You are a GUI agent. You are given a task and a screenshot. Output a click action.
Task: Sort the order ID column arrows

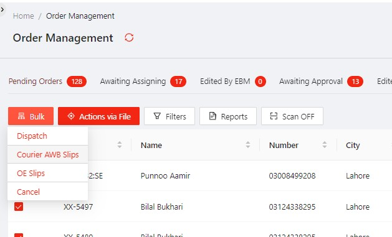[120, 145]
